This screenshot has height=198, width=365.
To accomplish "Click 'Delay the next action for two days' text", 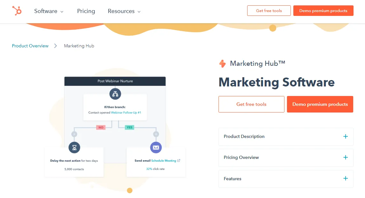I will [74, 160].
